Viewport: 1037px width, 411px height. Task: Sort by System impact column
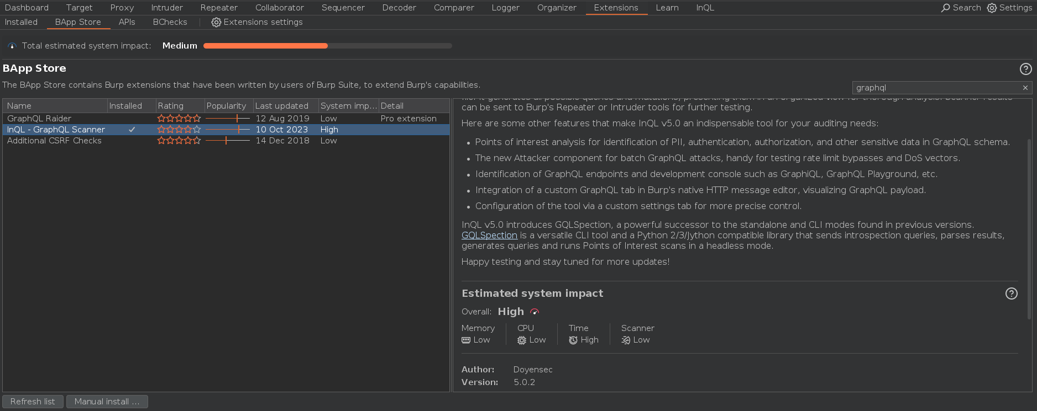click(x=349, y=106)
